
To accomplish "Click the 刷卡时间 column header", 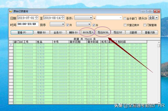I will [94, 42].
